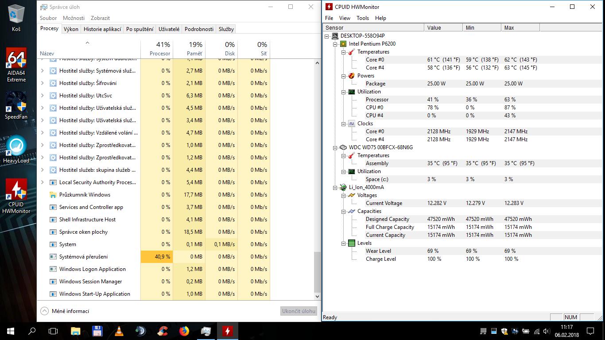Collapse the DESKTOP-558O94P tree node
Screen dimensions: 605x340
tap(327, 36)
